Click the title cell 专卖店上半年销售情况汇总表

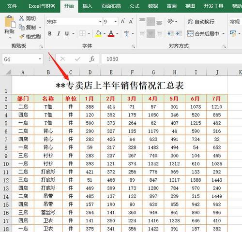coord(120,86)
